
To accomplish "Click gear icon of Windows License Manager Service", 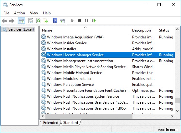I will 44,55.
